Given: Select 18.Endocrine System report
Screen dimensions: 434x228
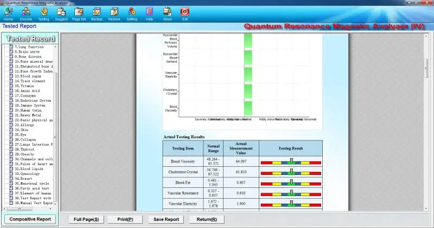Looking at the screenshot, I should pyautogui.click(x=33, y=101).
